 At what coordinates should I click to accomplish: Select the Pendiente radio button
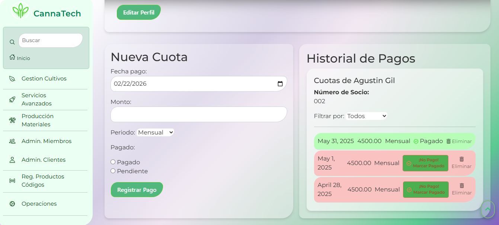point(113,171)
